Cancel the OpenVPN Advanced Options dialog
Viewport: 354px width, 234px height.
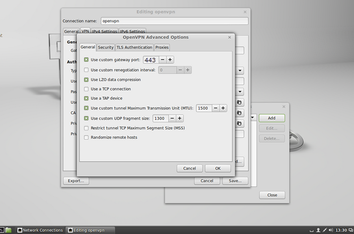coord(189,168)
